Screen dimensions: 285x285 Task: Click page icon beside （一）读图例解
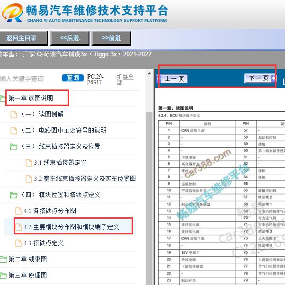coord(14,115)
